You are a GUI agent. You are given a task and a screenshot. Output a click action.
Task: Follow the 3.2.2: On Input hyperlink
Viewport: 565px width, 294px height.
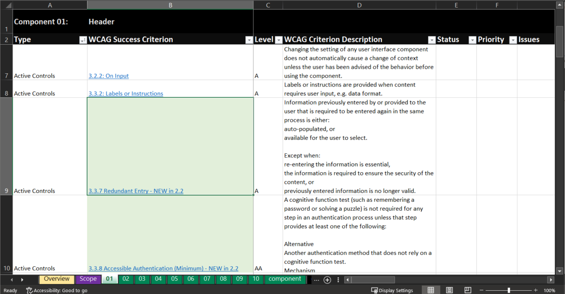click(108, 75)
